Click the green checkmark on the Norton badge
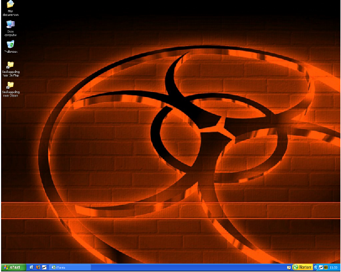 (296, 268)
